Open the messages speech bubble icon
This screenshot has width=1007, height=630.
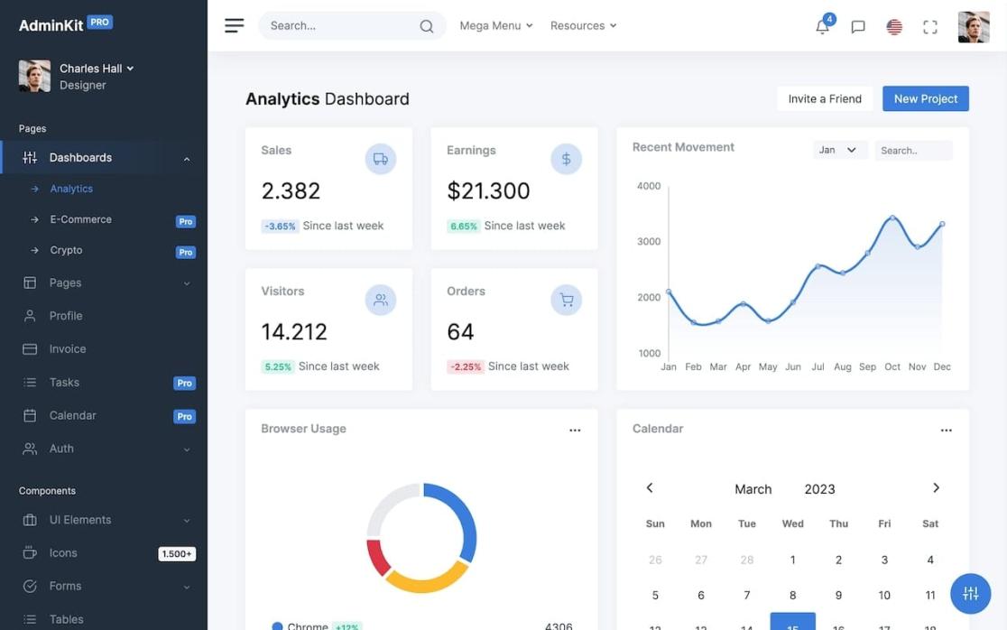[x=855, y=25]
